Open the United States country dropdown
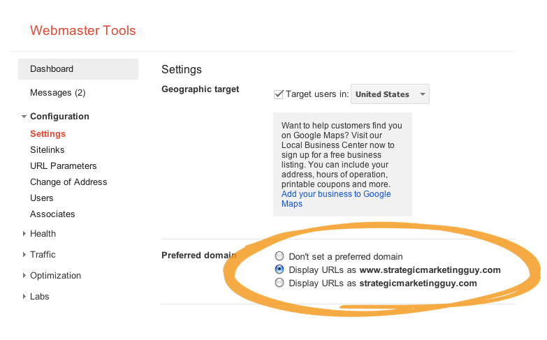Viewport: 547px width, 340px height. coord(390,94)
